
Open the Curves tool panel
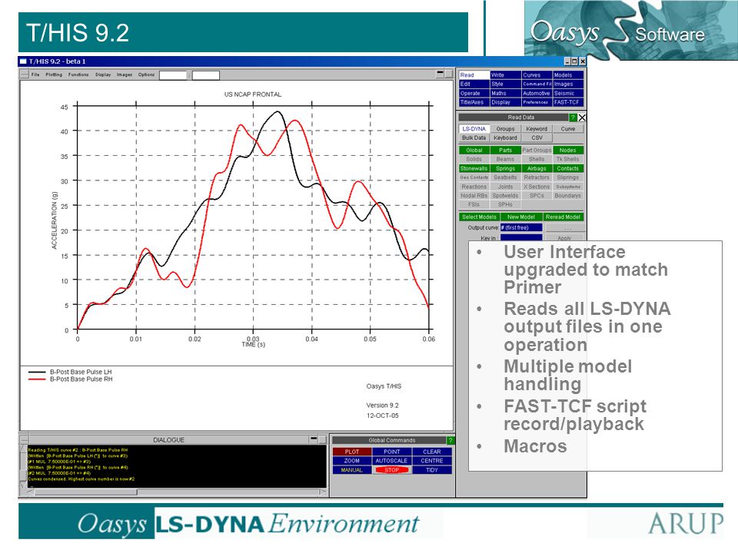click(x=537, y=75)
